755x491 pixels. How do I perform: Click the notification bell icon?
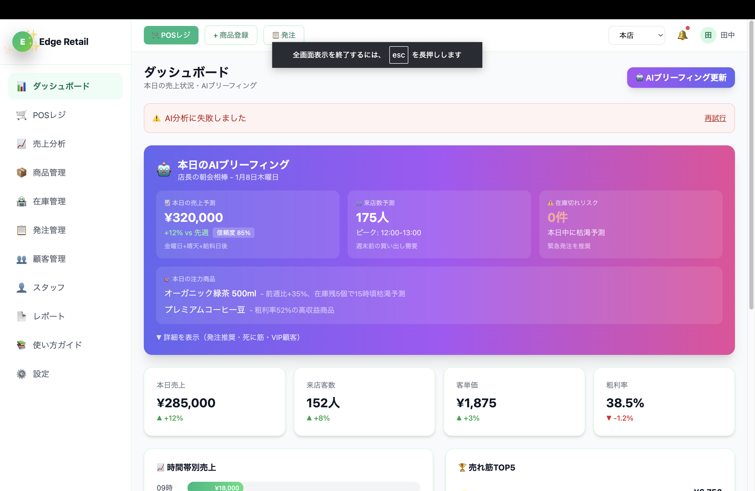click(682, 35)
